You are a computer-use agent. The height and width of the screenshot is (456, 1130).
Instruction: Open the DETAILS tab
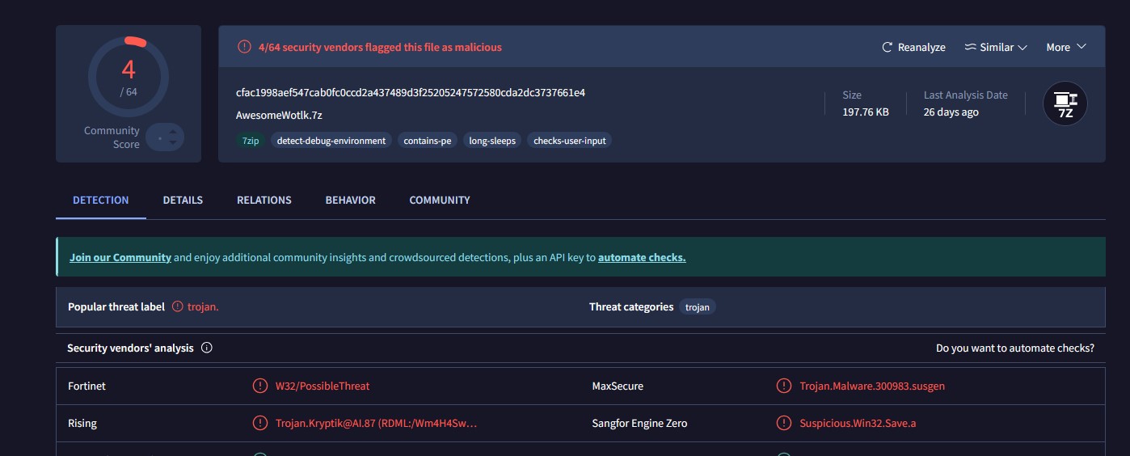183,201
